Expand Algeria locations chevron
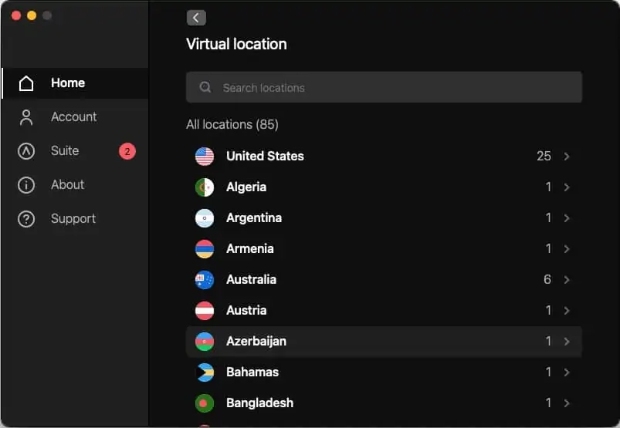The width and height of the screenshot is (620, 428). [x=567, y=187]
